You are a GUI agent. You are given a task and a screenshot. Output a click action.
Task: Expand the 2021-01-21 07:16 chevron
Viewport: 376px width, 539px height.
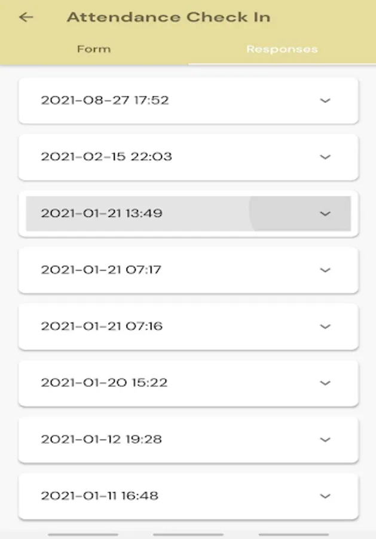pos(325,326)
